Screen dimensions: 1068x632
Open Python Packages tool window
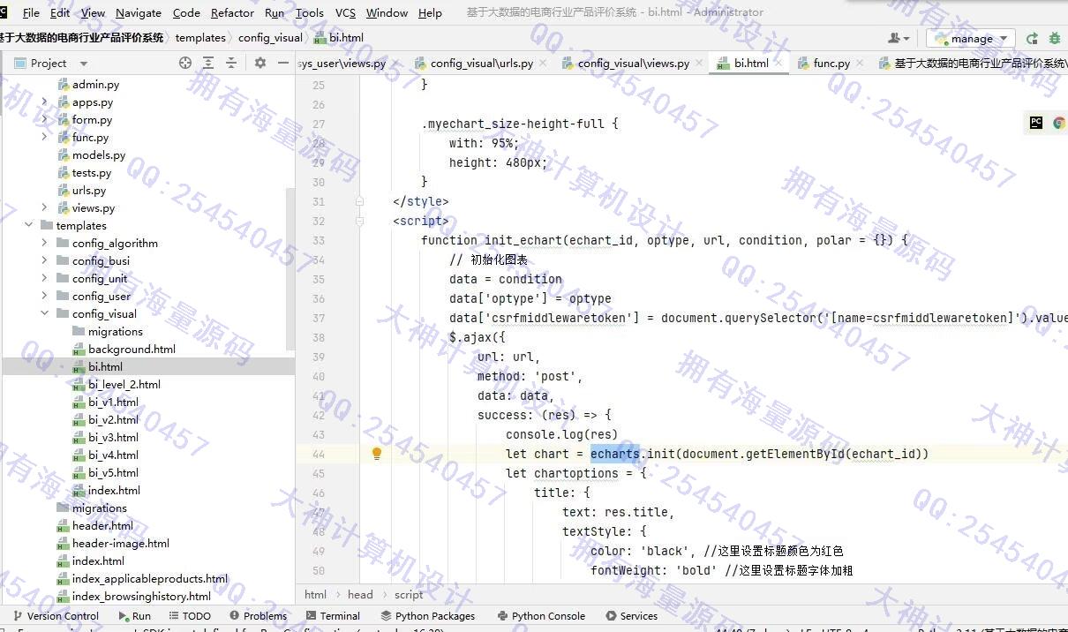[428, 616]
